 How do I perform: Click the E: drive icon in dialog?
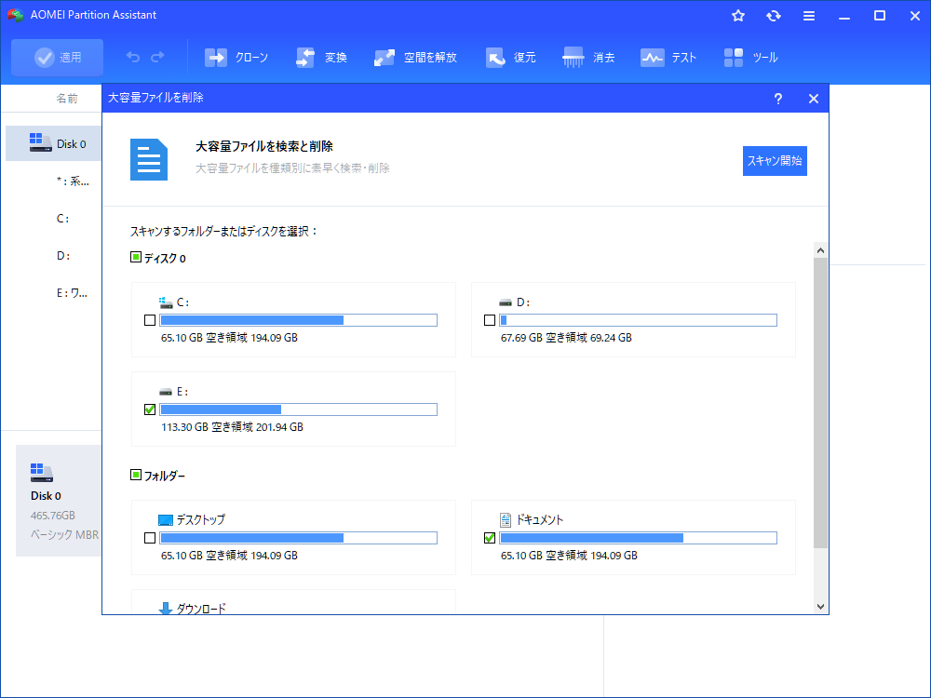[166, 392]
